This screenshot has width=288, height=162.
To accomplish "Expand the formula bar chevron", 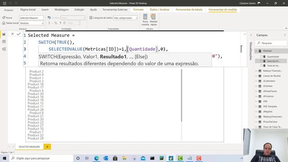I will click(x=245, y=34).
